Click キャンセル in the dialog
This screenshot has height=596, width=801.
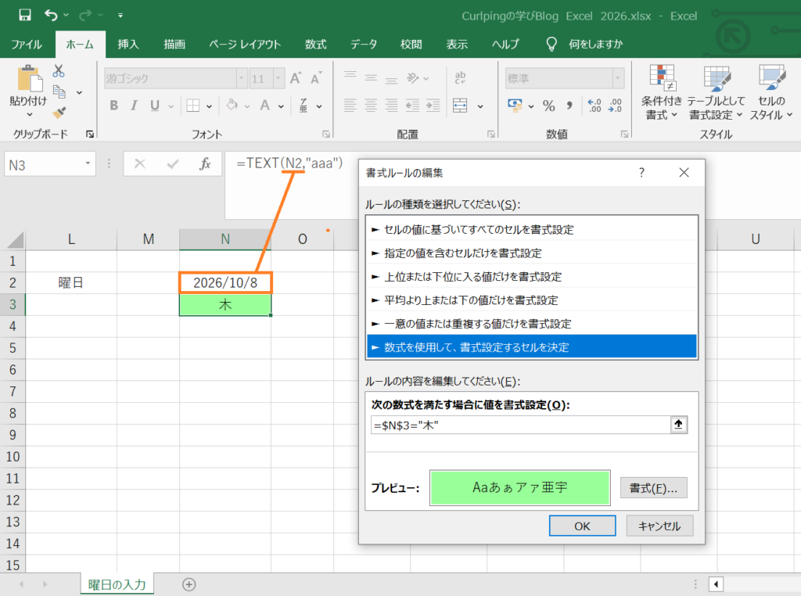coord(659,526)
